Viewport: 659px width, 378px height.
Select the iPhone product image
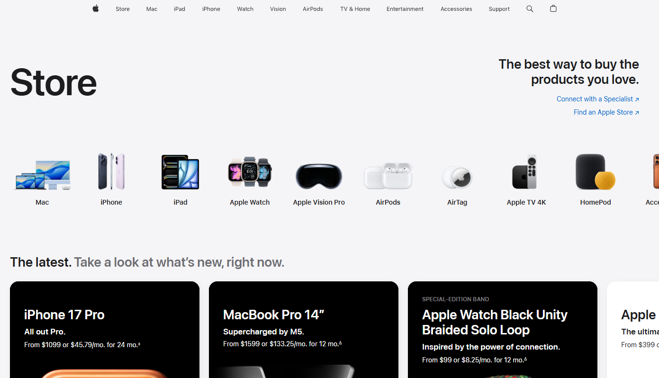111,171
